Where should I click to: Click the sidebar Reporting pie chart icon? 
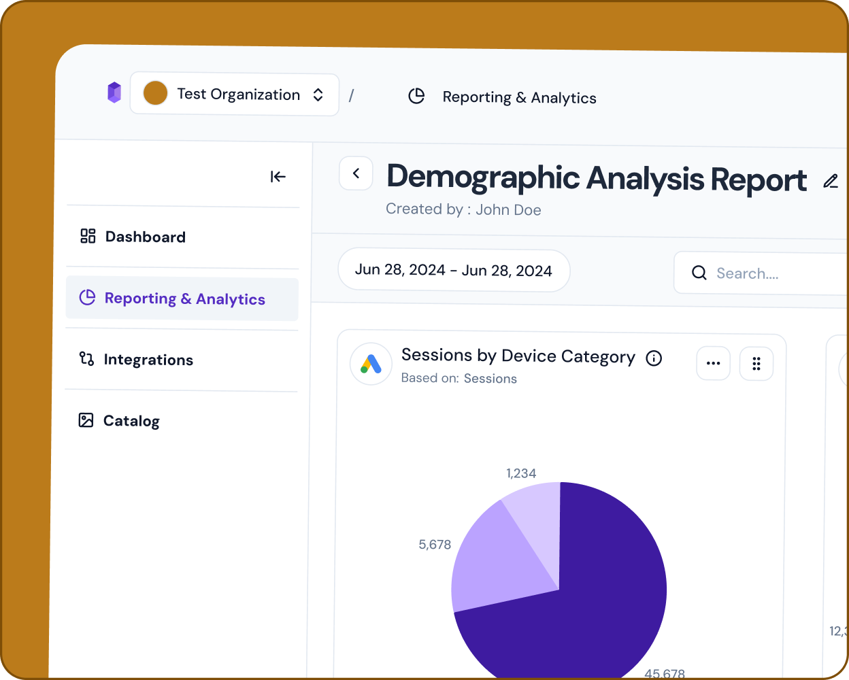point(87,297)
